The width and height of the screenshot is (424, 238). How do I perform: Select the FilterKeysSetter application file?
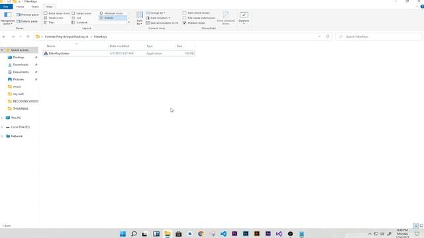[119, 54]
